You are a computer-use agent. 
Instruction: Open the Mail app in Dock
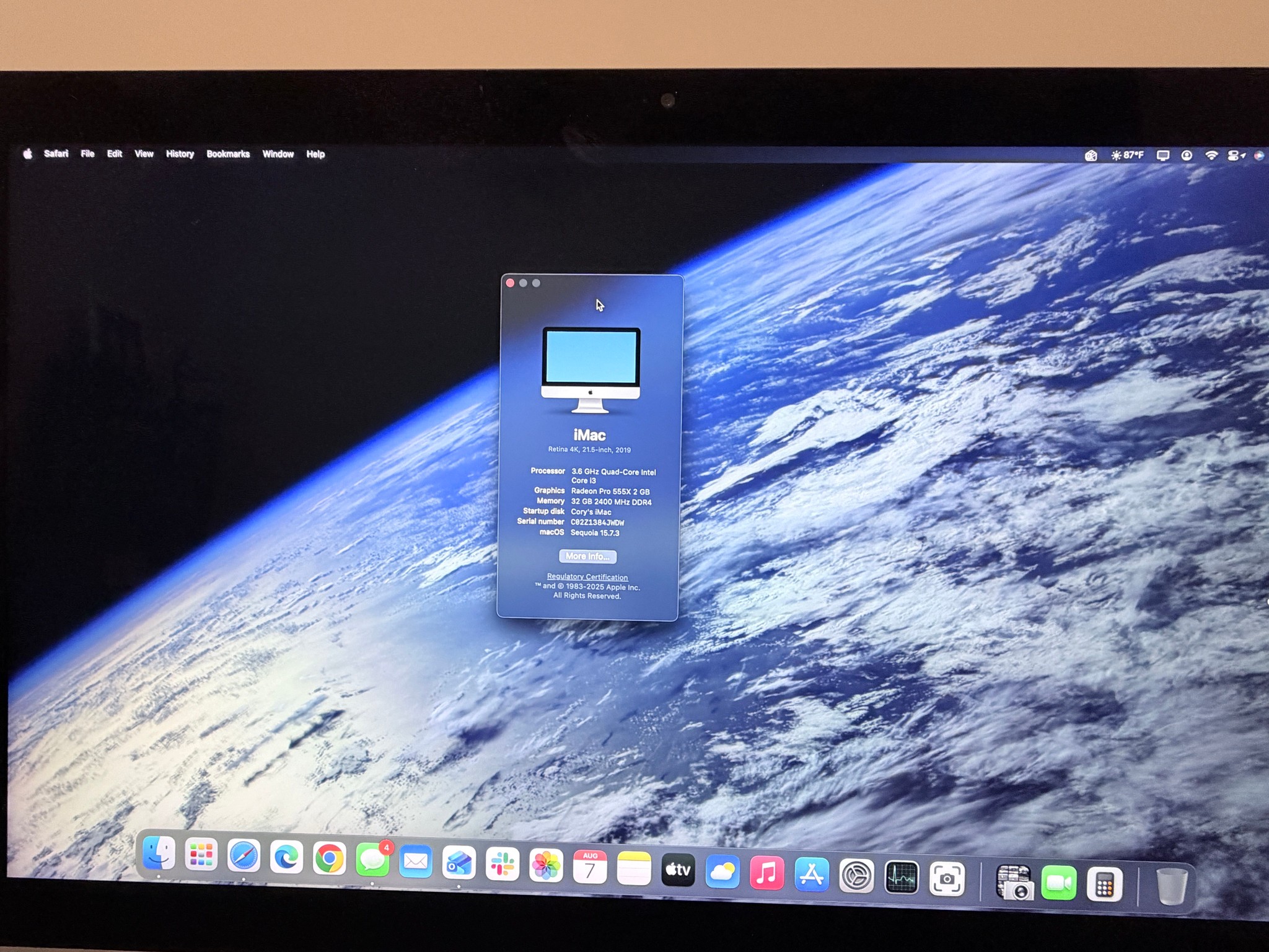click(x=415, y=862)
